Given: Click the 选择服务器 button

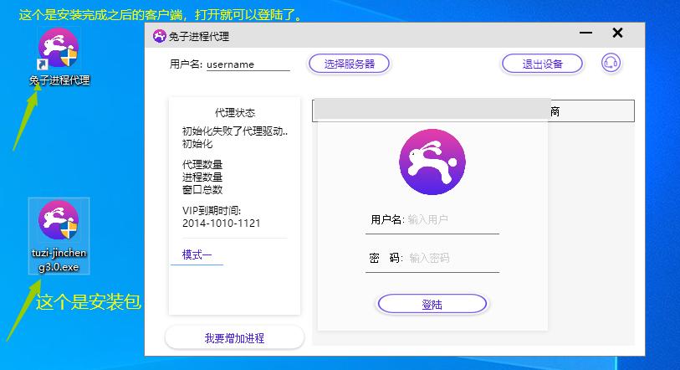Looking at the screenshot, I should (349, 64).
